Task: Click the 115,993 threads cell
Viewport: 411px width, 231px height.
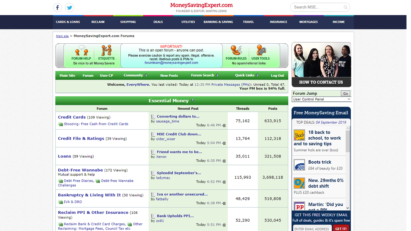Action: (243, 177)
